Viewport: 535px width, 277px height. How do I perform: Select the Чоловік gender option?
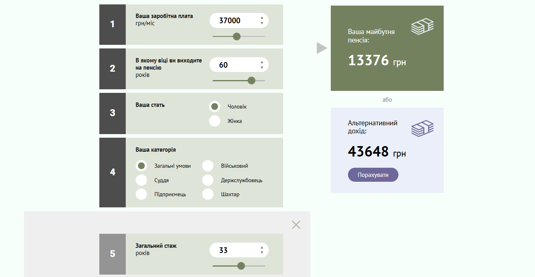point(215,106)
